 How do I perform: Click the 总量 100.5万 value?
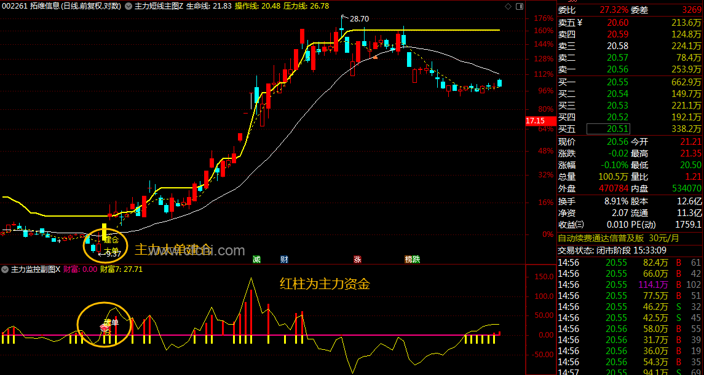click(x=614, y=177)
